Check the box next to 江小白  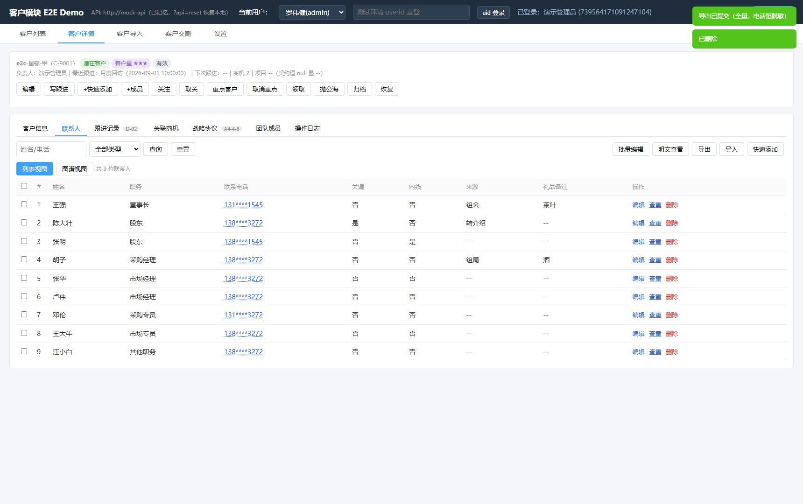24,351
